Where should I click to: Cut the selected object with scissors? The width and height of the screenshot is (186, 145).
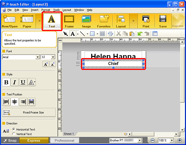tap(119, 34)
